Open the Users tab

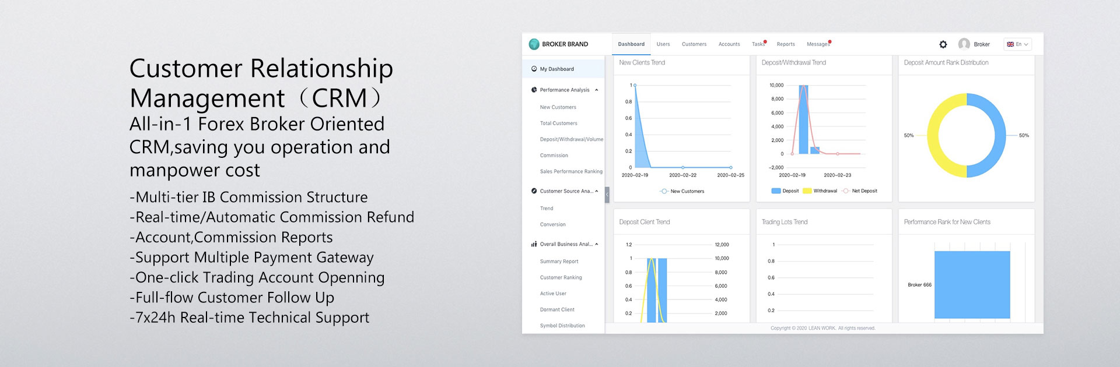tap(663, 44)
